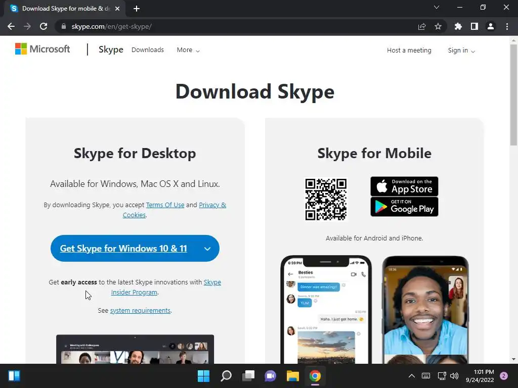Go to the Skype home link
The image size is (518, 388).
[111, 50]
